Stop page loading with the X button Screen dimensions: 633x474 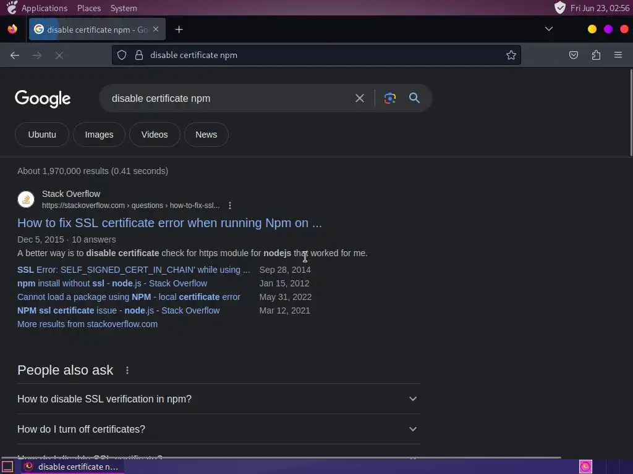(x=59, y=55)
